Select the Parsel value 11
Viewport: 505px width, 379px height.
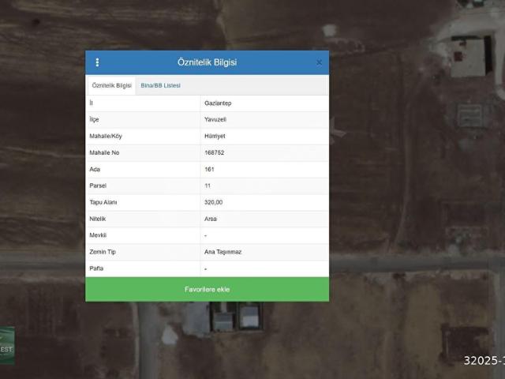click(x=208, y=186)
